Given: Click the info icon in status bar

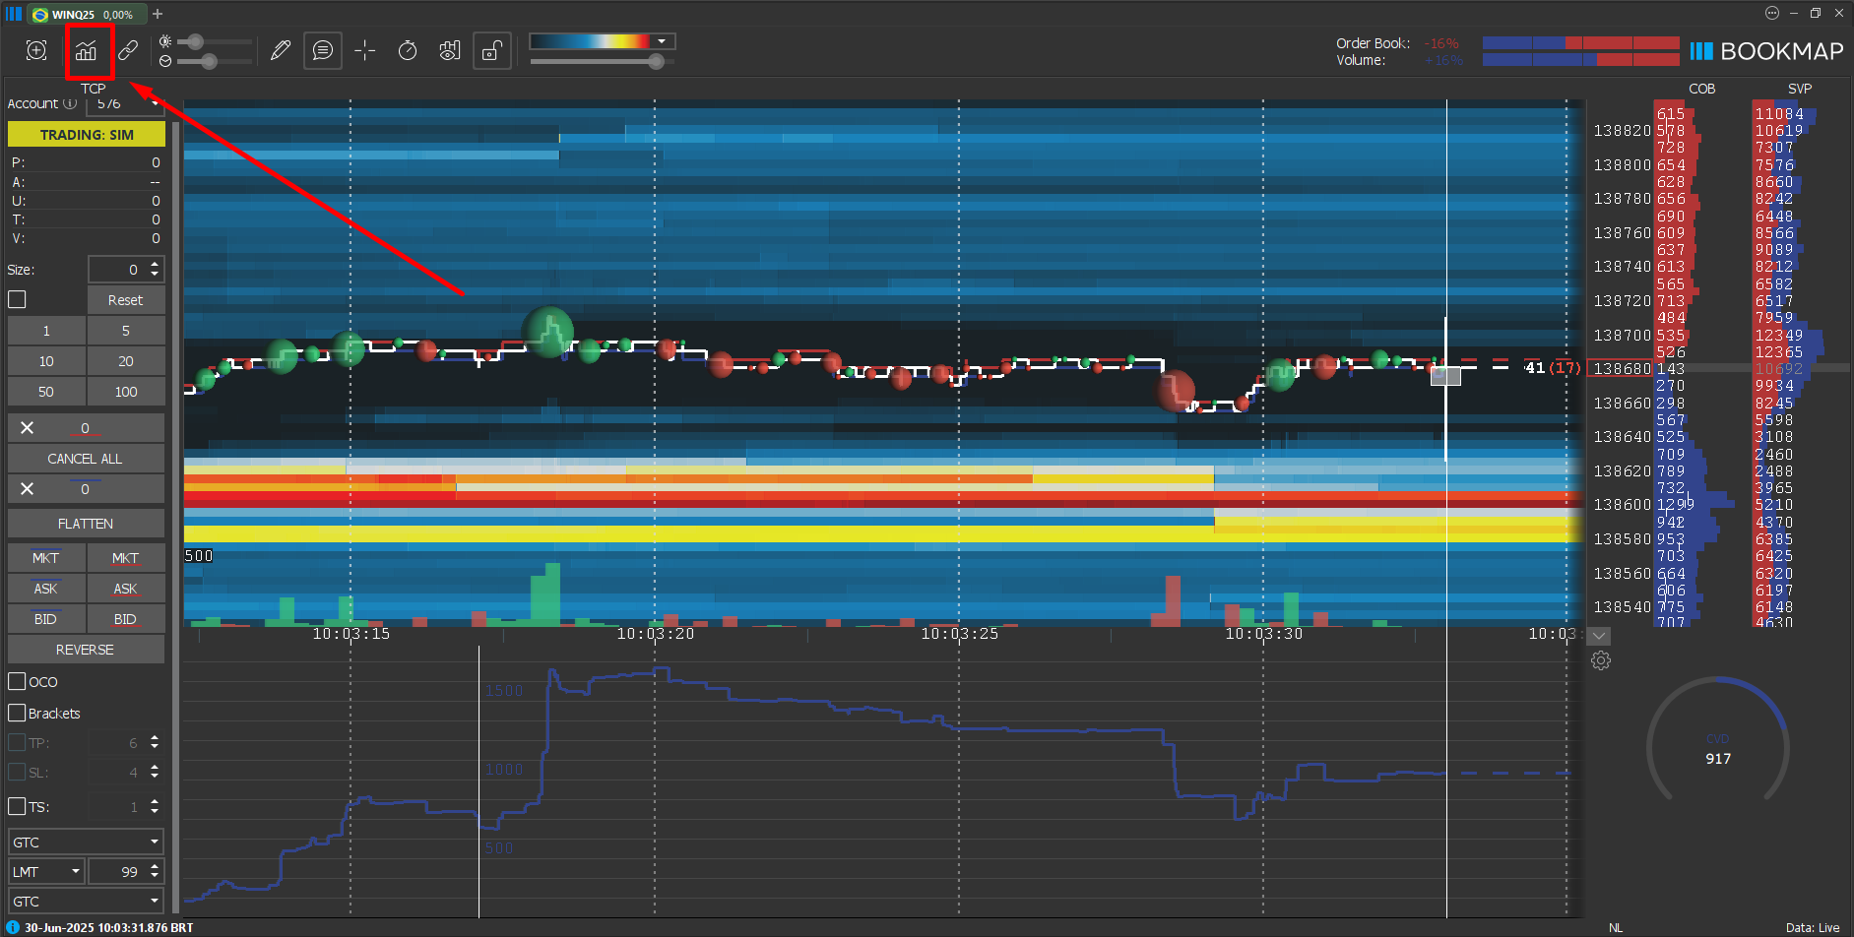Looking at the screenshot, I should 13,927.
